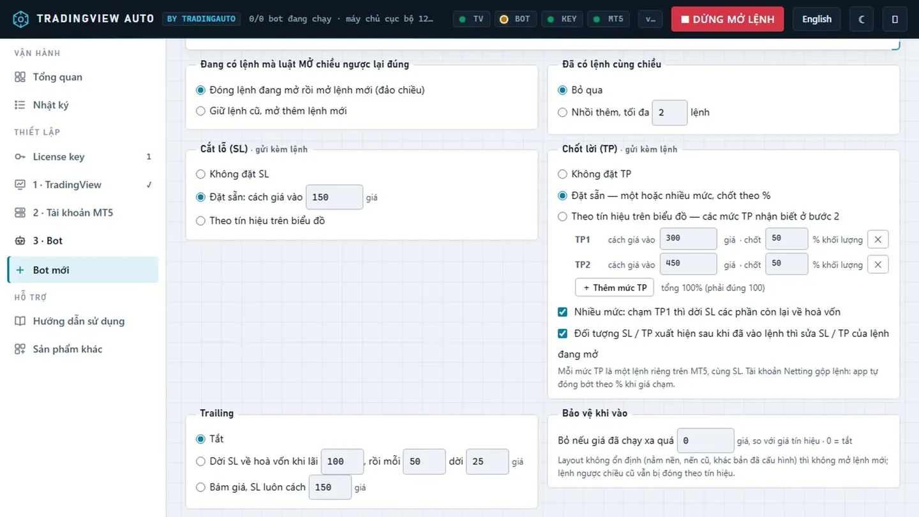Screen dimensions: 919x517
Task: Click the TradingView Auto hexagon logo
Action: [20, 19]
